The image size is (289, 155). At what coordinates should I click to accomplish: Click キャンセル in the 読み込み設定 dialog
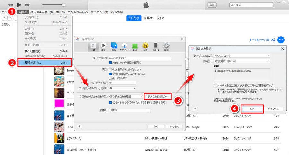point(273,109)
